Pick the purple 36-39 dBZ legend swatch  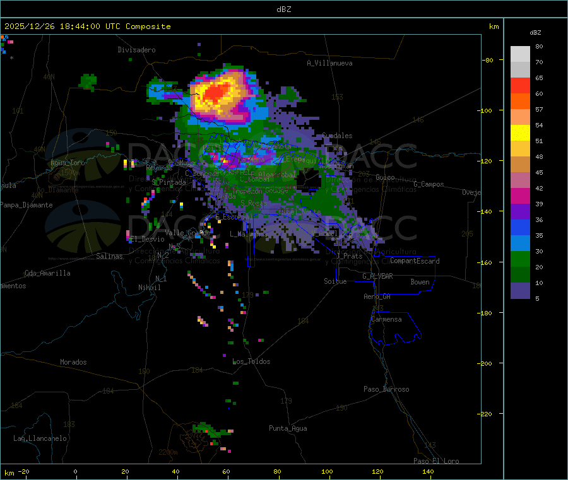520,212
